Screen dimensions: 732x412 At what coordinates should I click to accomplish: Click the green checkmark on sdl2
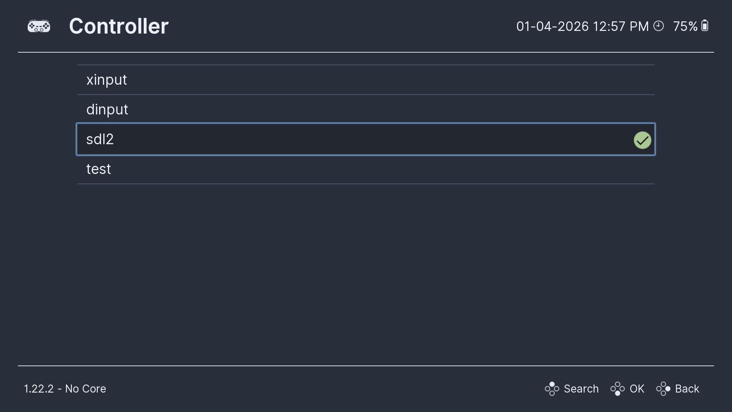(642, 140)
